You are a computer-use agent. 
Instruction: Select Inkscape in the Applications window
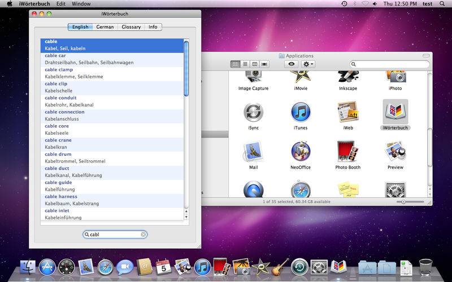click(348, 77)
